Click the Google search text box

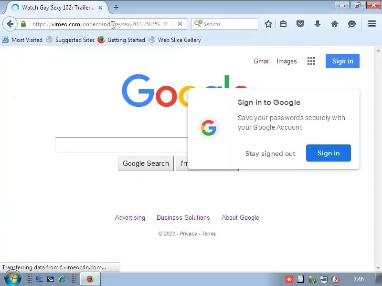tap(121, 145)
